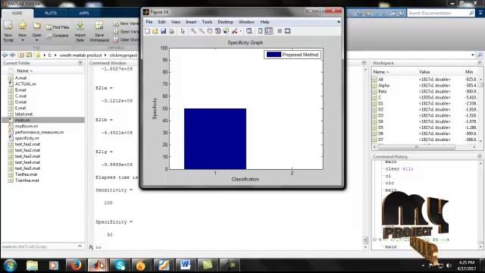Viewport: 485px width, 273px height.
Task: Click Compare in the FILE section
Action: tap(58, 36)
